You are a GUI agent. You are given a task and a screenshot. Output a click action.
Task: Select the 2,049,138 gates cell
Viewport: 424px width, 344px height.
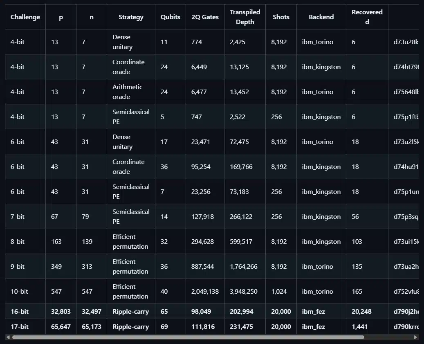tap(205, 292)
